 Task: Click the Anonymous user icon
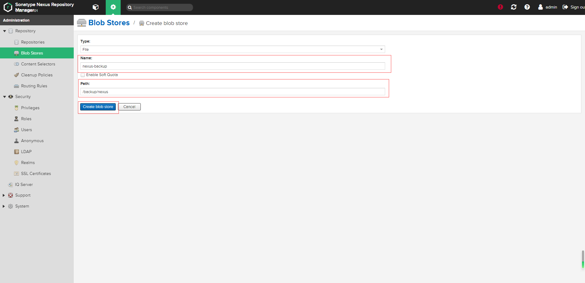[x=16, y=141]
